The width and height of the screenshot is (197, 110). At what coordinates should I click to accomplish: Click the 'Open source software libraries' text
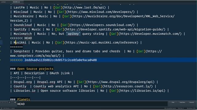(x=68, y=91)
